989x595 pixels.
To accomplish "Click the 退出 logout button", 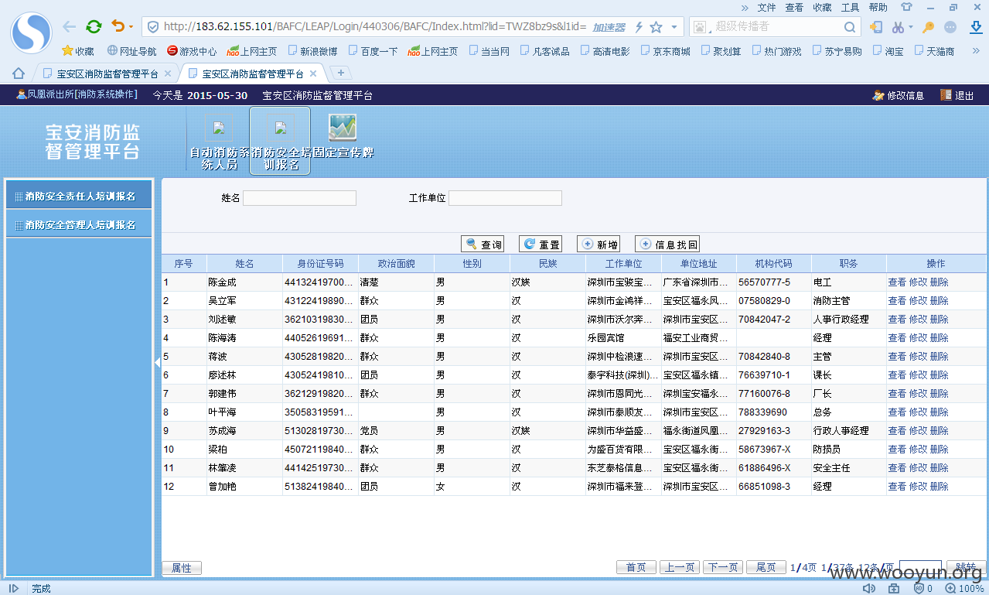I will pos(957,95).
